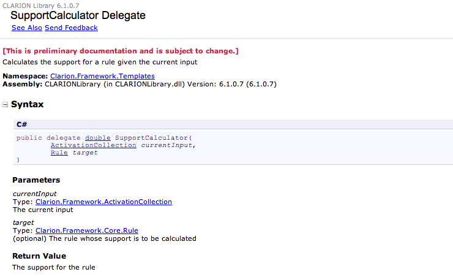Click the italic currentInput parameter name
Screen dimensions: 453x277
tap(34, 194)
